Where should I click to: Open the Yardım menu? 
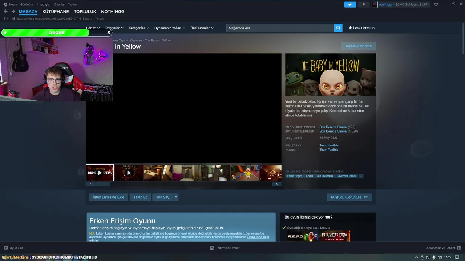[73, 4]
